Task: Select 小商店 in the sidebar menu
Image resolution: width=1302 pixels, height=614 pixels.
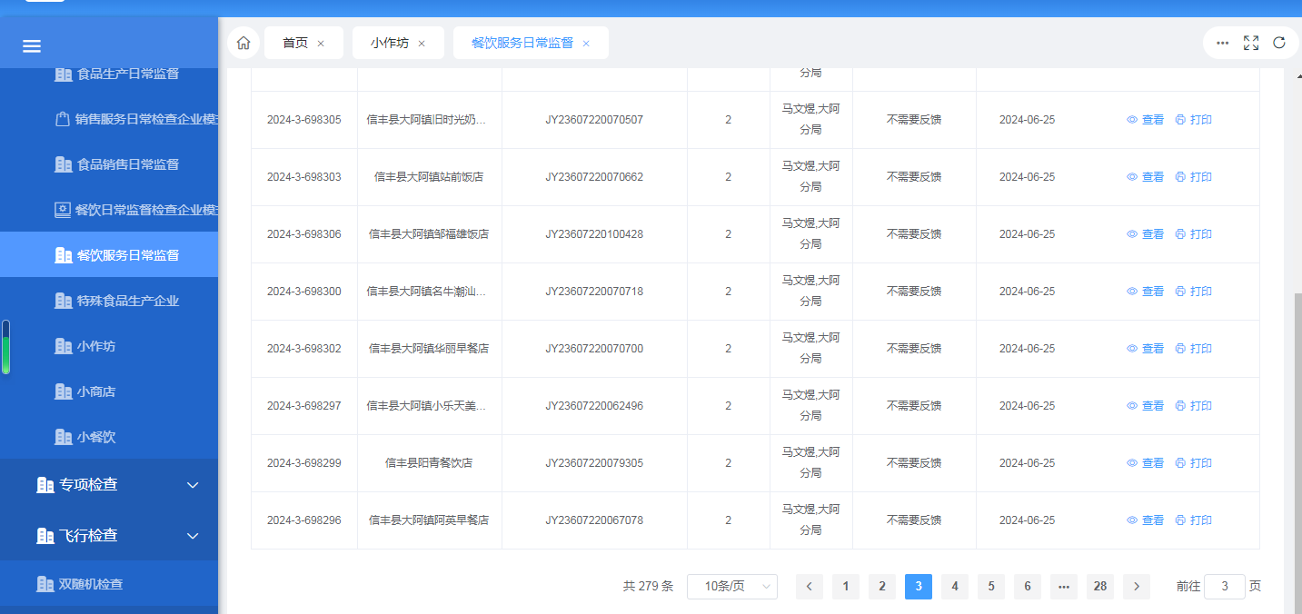Action: (x=96, y=392)
